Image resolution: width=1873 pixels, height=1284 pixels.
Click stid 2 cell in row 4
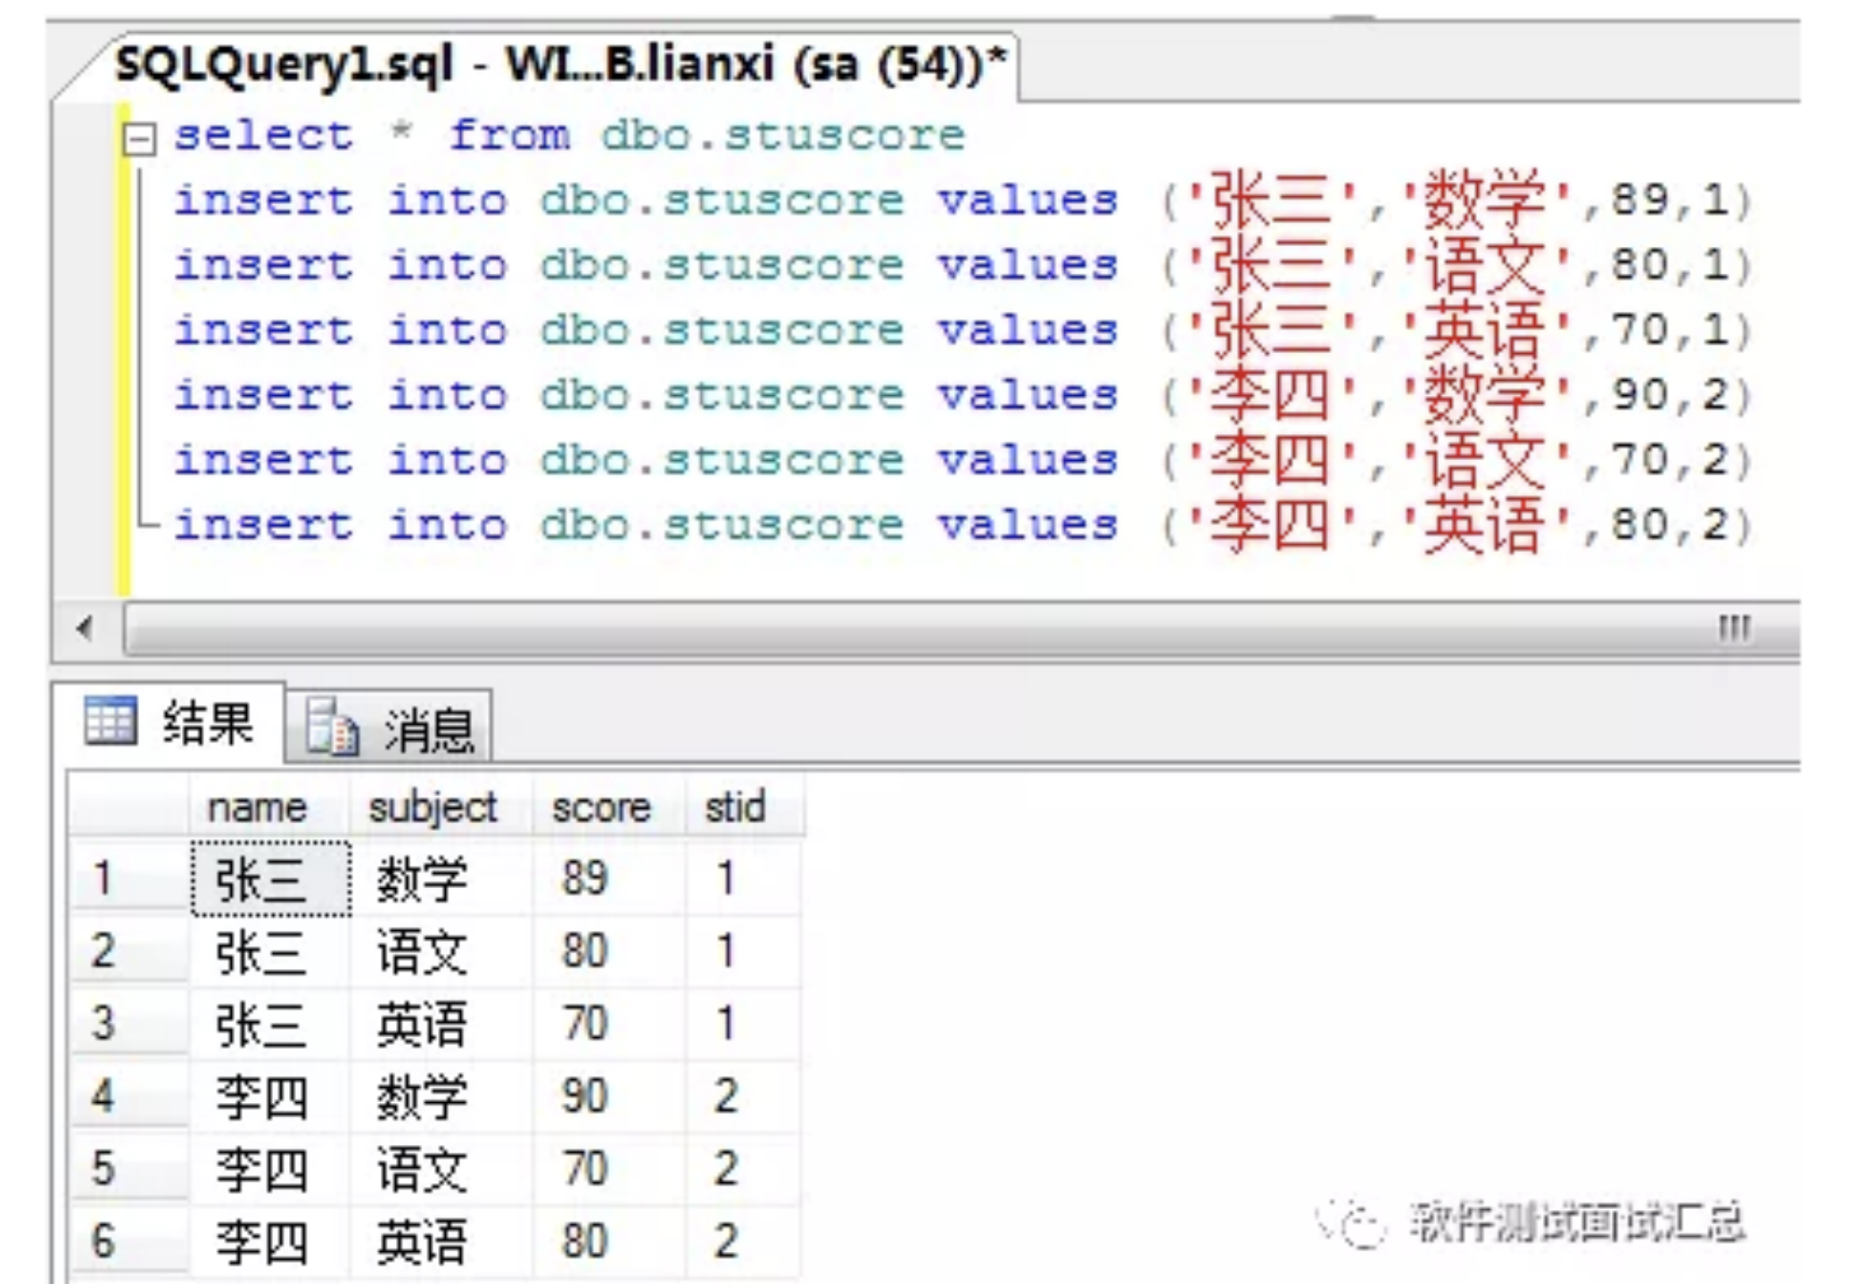tap(744, 1095)
